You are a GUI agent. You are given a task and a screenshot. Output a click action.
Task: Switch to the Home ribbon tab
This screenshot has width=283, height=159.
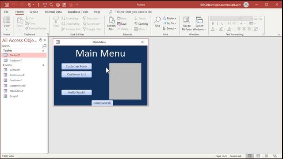pyautogui.click(x=19, y=12)
